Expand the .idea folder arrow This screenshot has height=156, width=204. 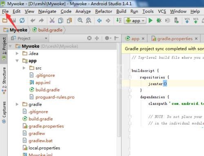[17, 53]
